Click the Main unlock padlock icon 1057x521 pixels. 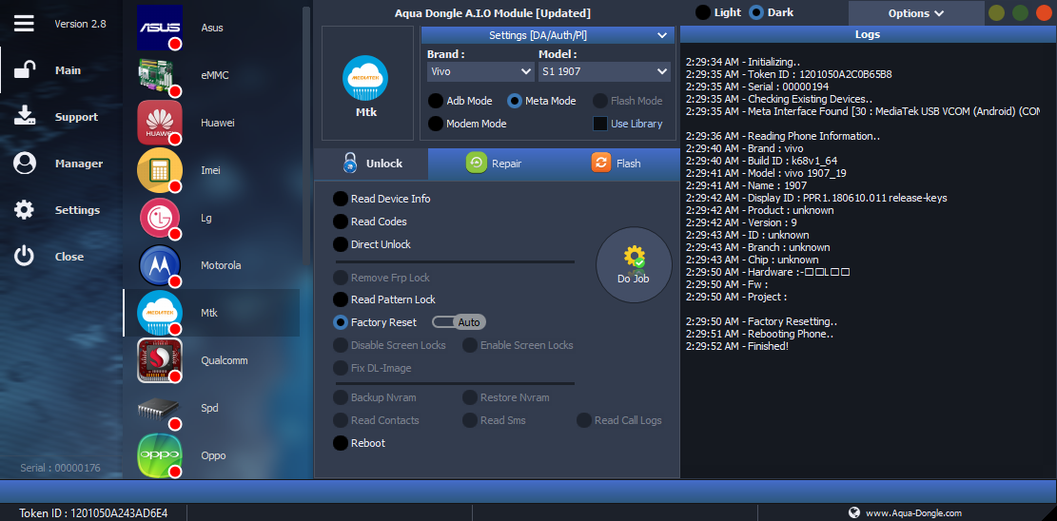tap(25, 70)
